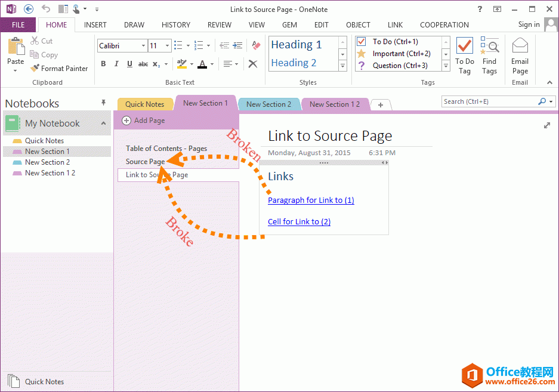Open the font size 11 dropdown

pyautogui.click(x=168, y=46)
